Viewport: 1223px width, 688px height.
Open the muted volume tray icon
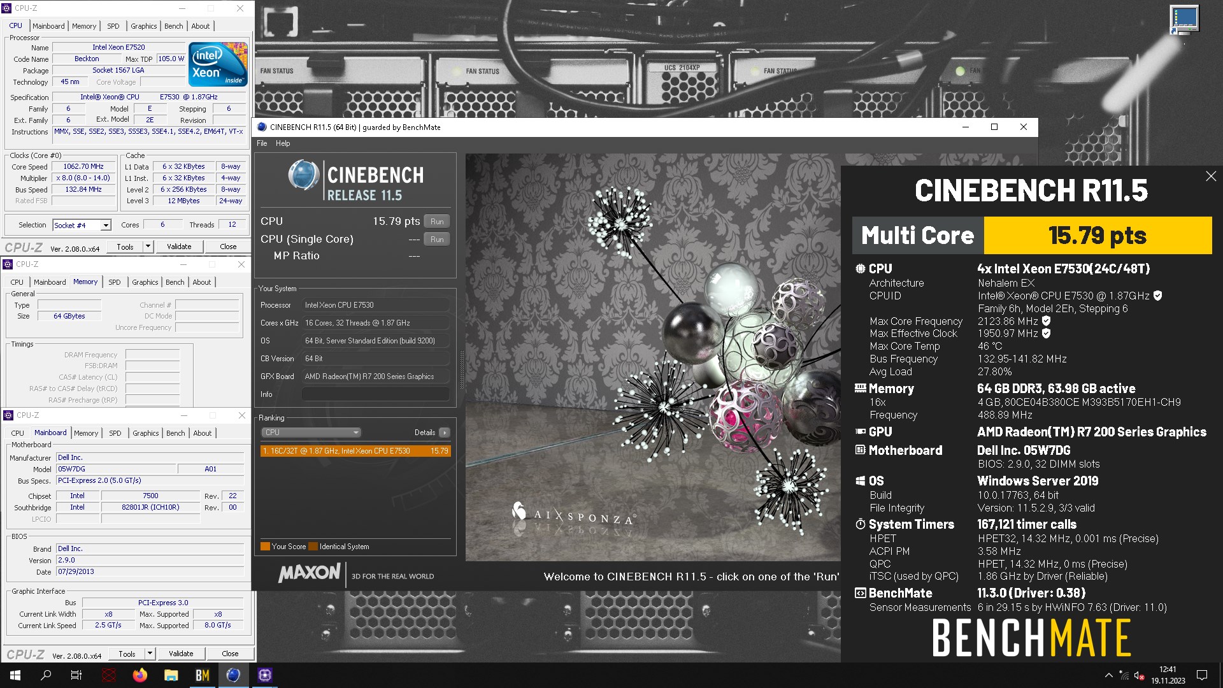[x=1140, y=676]
